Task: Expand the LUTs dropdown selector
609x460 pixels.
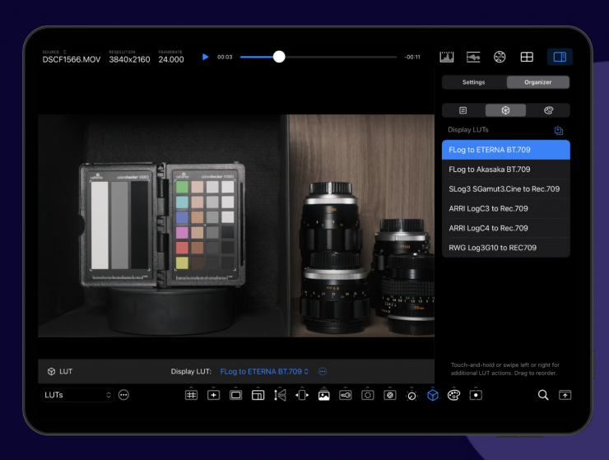Action: [x=78, y=395]
